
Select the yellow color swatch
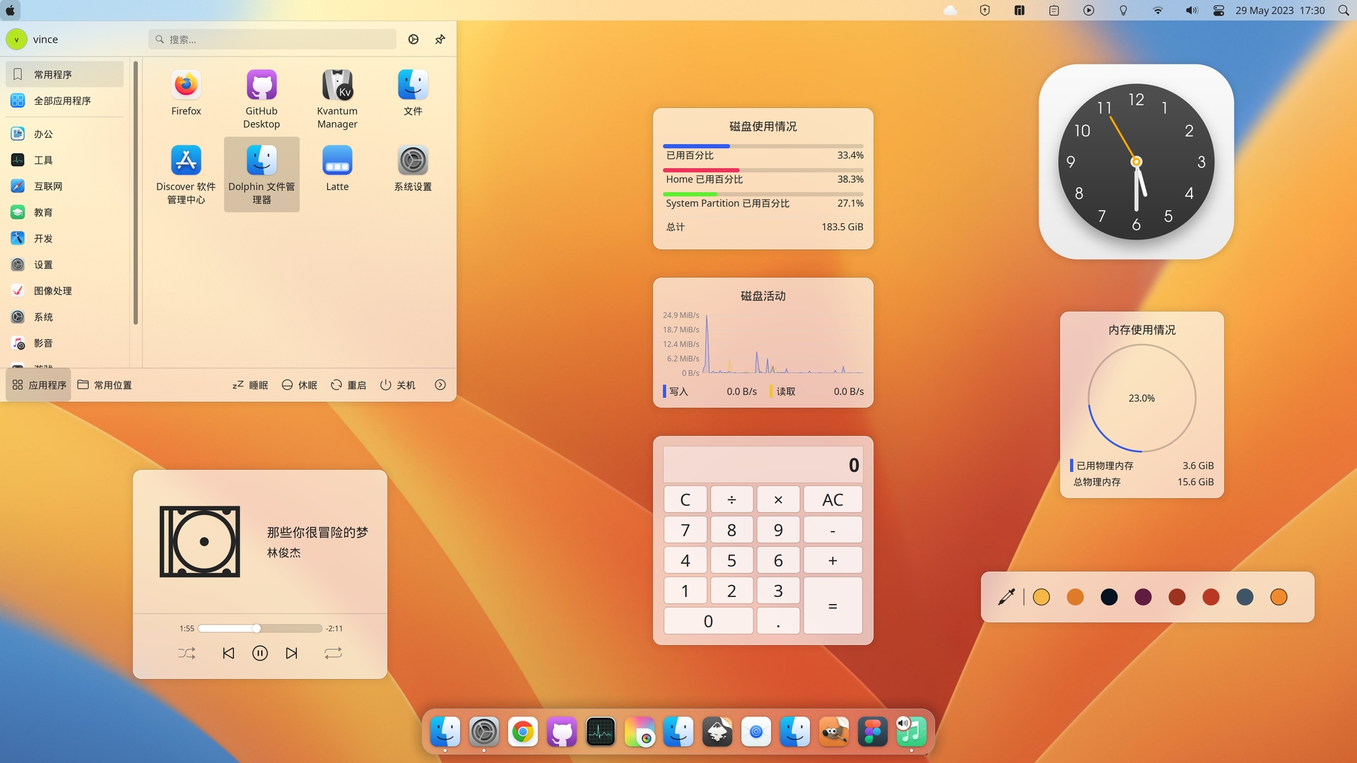1041,597
